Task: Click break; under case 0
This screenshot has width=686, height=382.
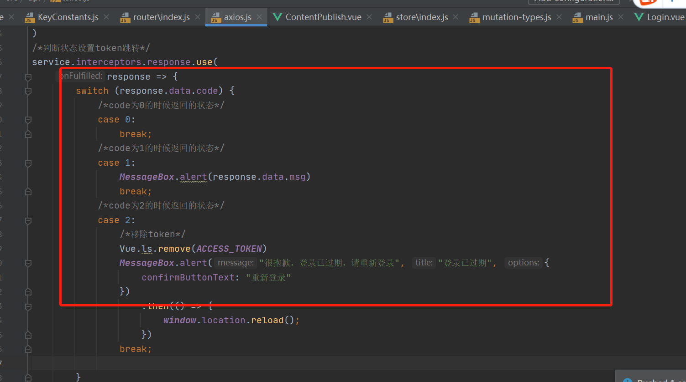Action: point(136,134)
